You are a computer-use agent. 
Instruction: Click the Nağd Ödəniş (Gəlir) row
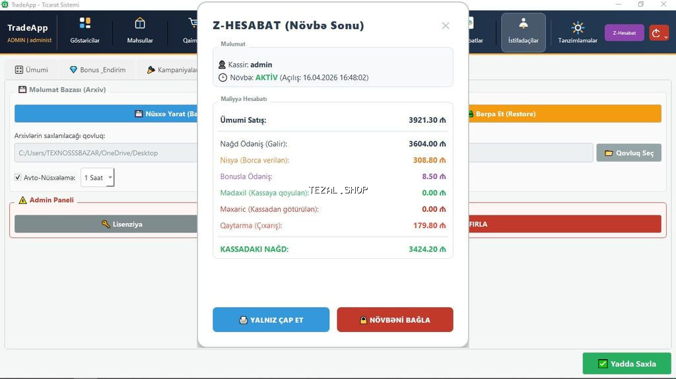(333, 144)
